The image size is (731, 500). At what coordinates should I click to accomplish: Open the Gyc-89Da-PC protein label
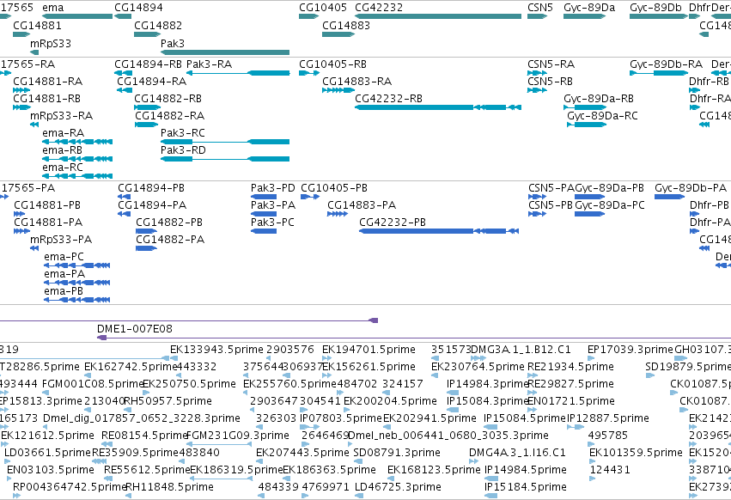click(610, 205)
